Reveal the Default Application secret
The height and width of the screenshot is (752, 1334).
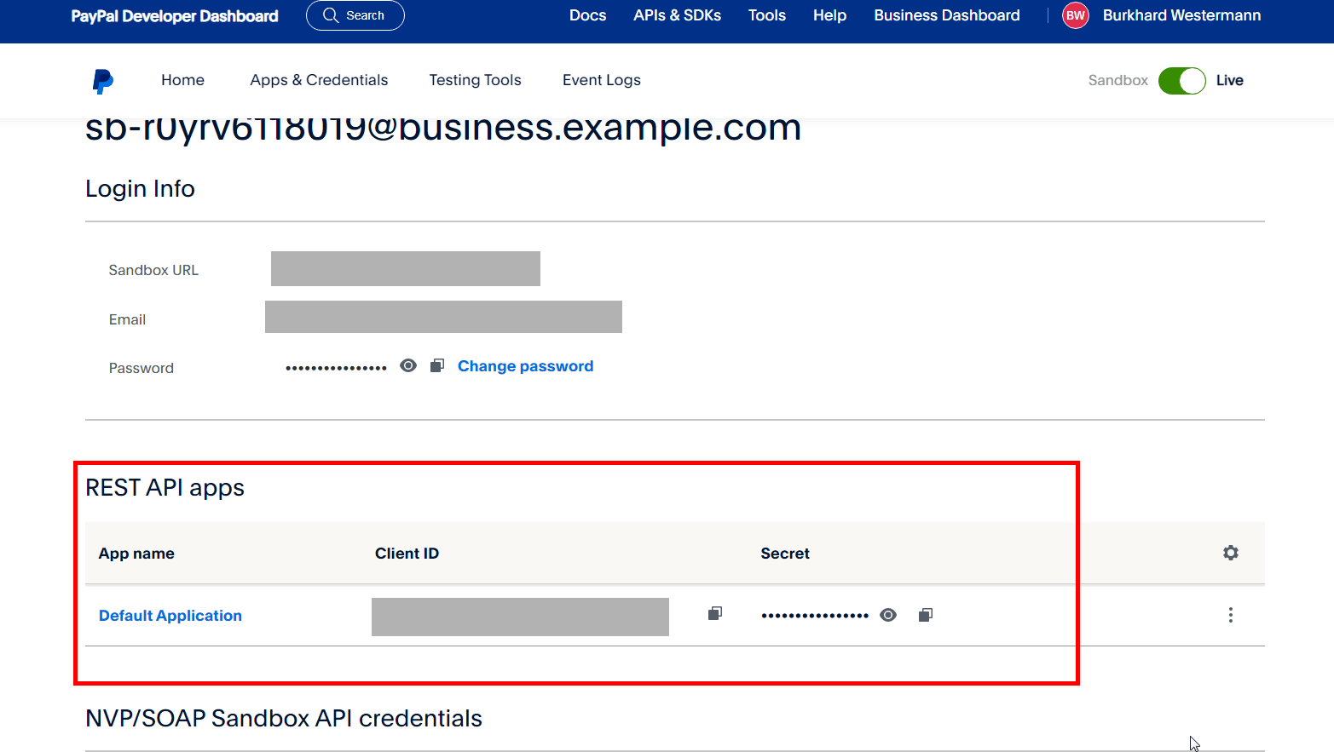click(x=888, y=615)
